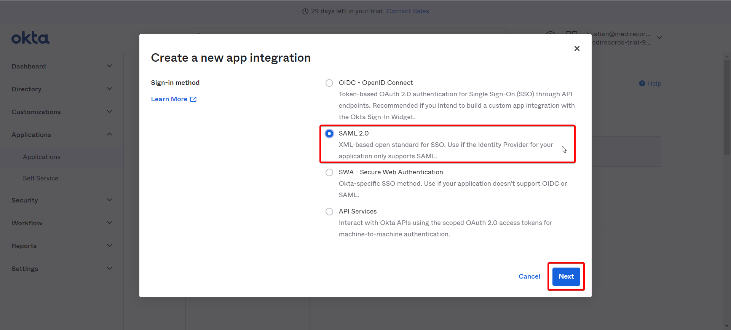
Task: Click the Help question mark icon
Action: tap(642, 83)
